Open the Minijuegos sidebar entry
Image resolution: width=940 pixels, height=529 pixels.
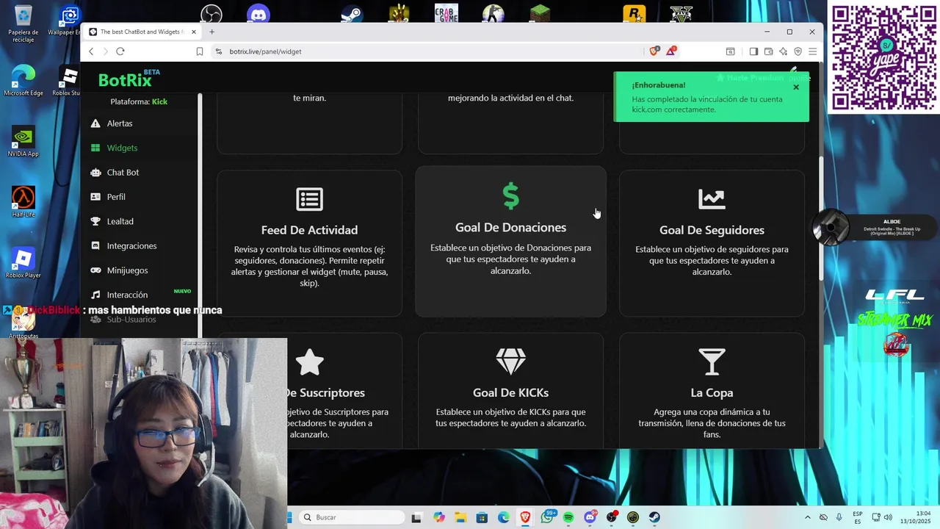point(127,270)
